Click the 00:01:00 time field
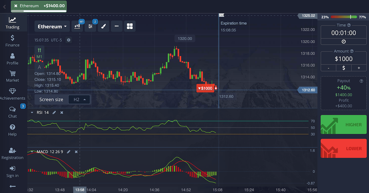Screen dimensions: 369x193 click(x=343, y=33)
